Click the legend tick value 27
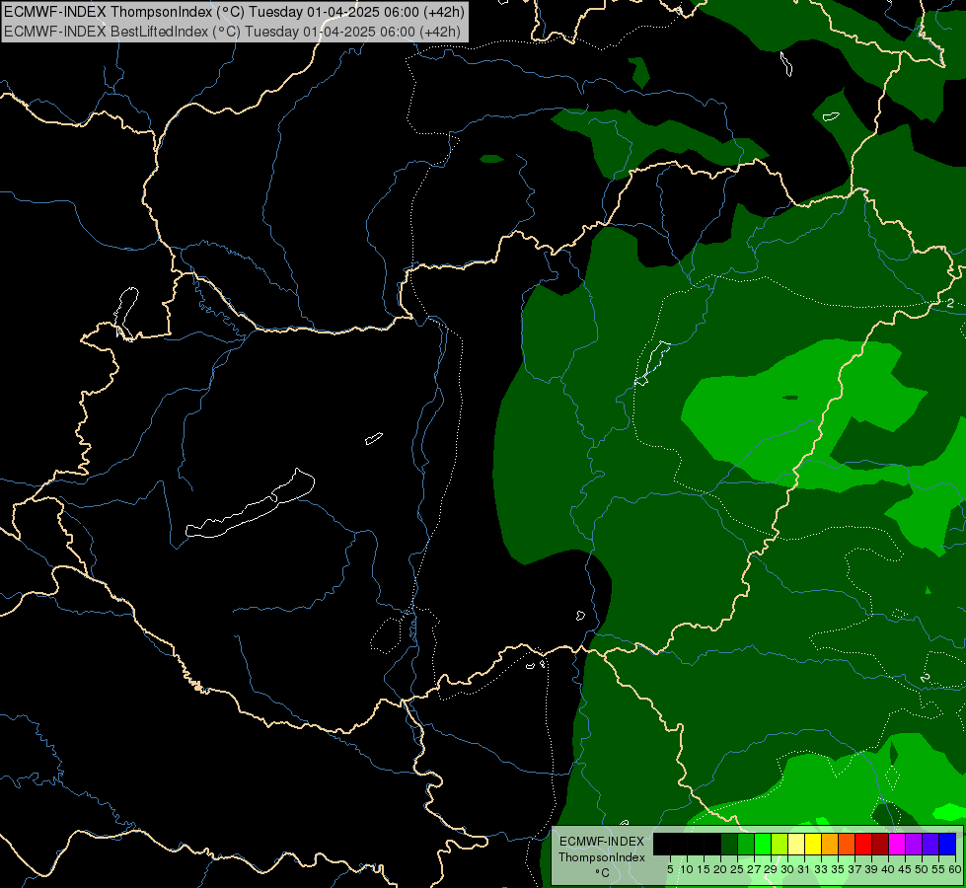The image size is (966, 888). [x=754, y=869]
